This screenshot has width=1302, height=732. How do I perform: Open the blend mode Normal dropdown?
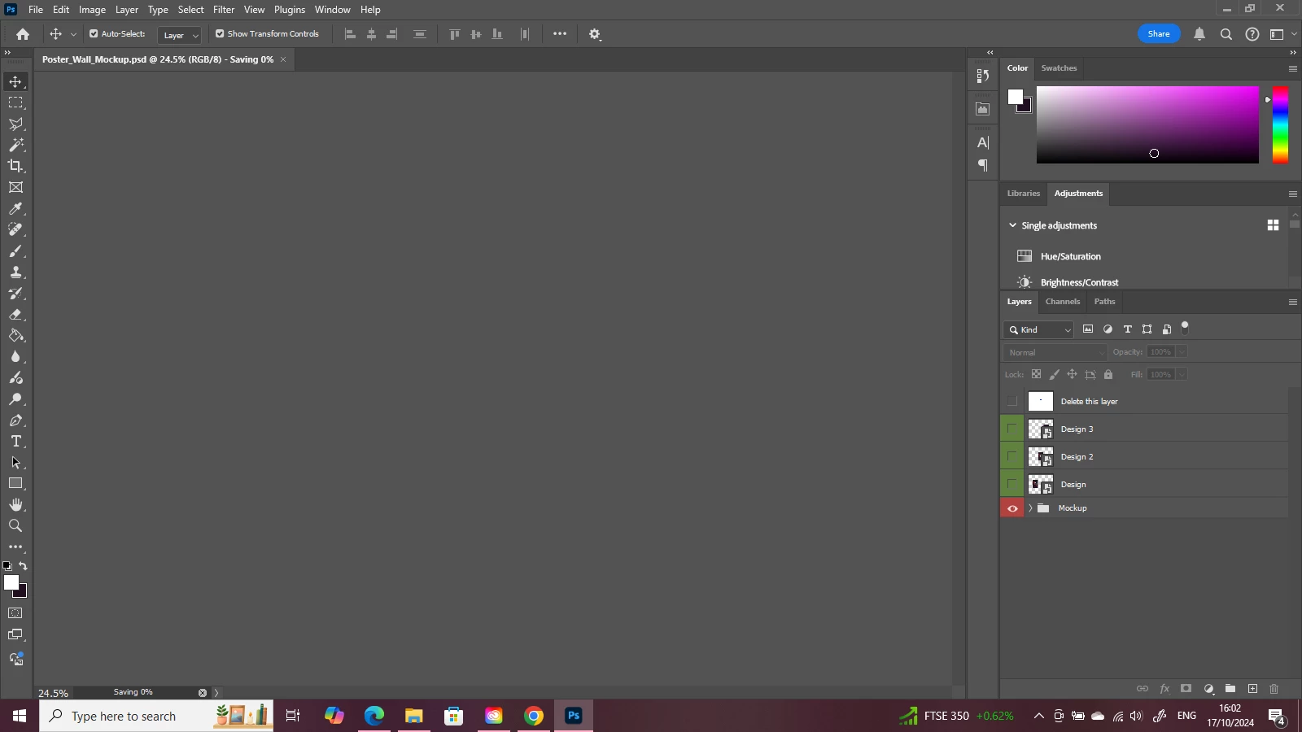[1055, 352]
